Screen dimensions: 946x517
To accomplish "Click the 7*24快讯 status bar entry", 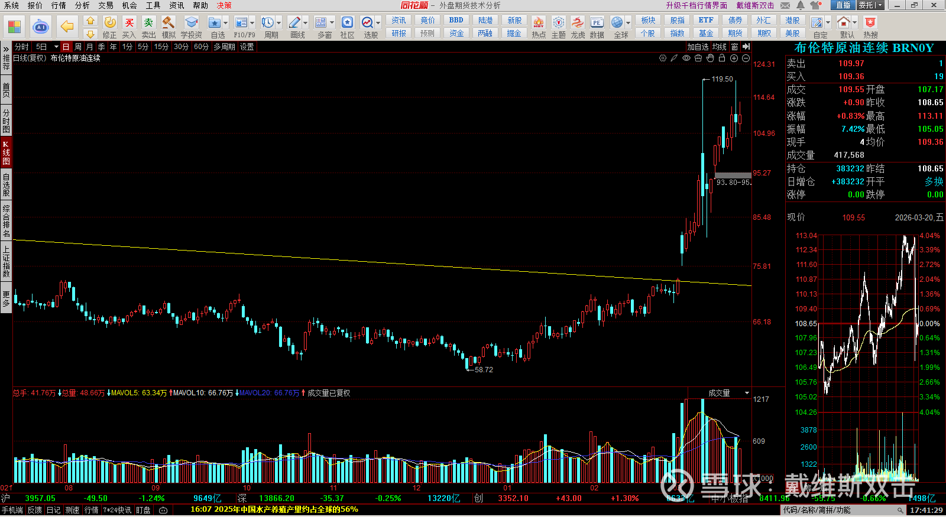I will pyautogui.click(x=118, y=510).
